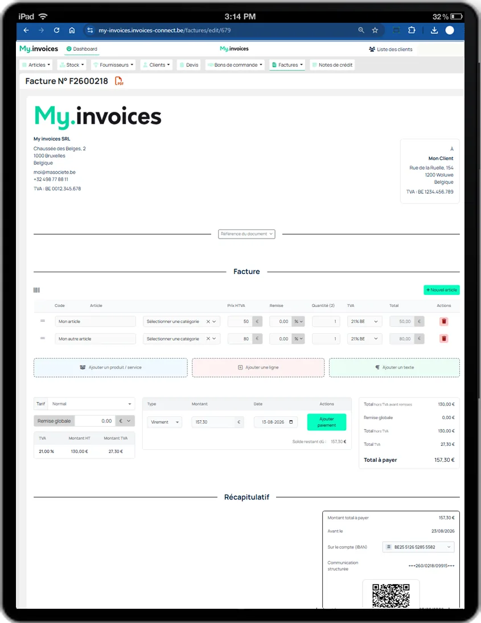Open the Factures menu

point(287,65)
